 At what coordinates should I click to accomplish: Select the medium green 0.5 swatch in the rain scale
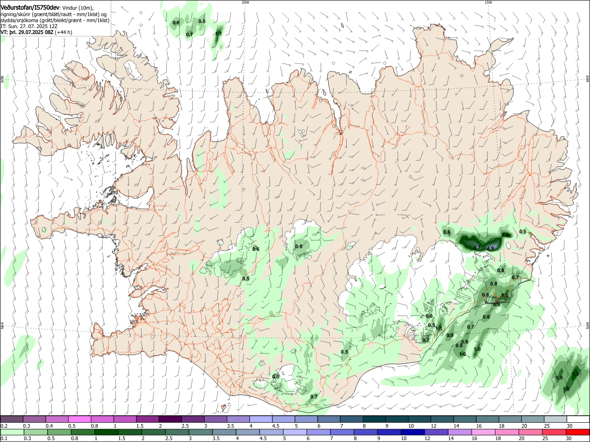pos(59,432)
